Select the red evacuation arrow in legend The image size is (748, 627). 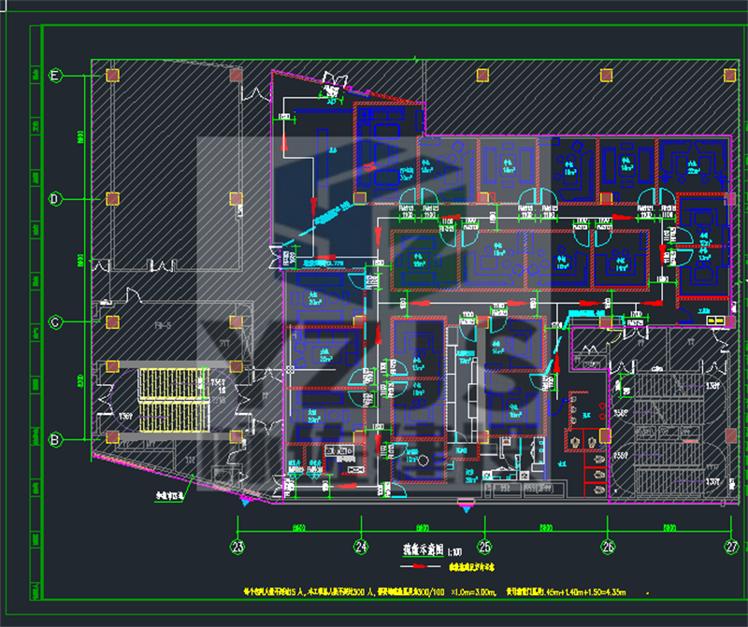click(420, 567)
